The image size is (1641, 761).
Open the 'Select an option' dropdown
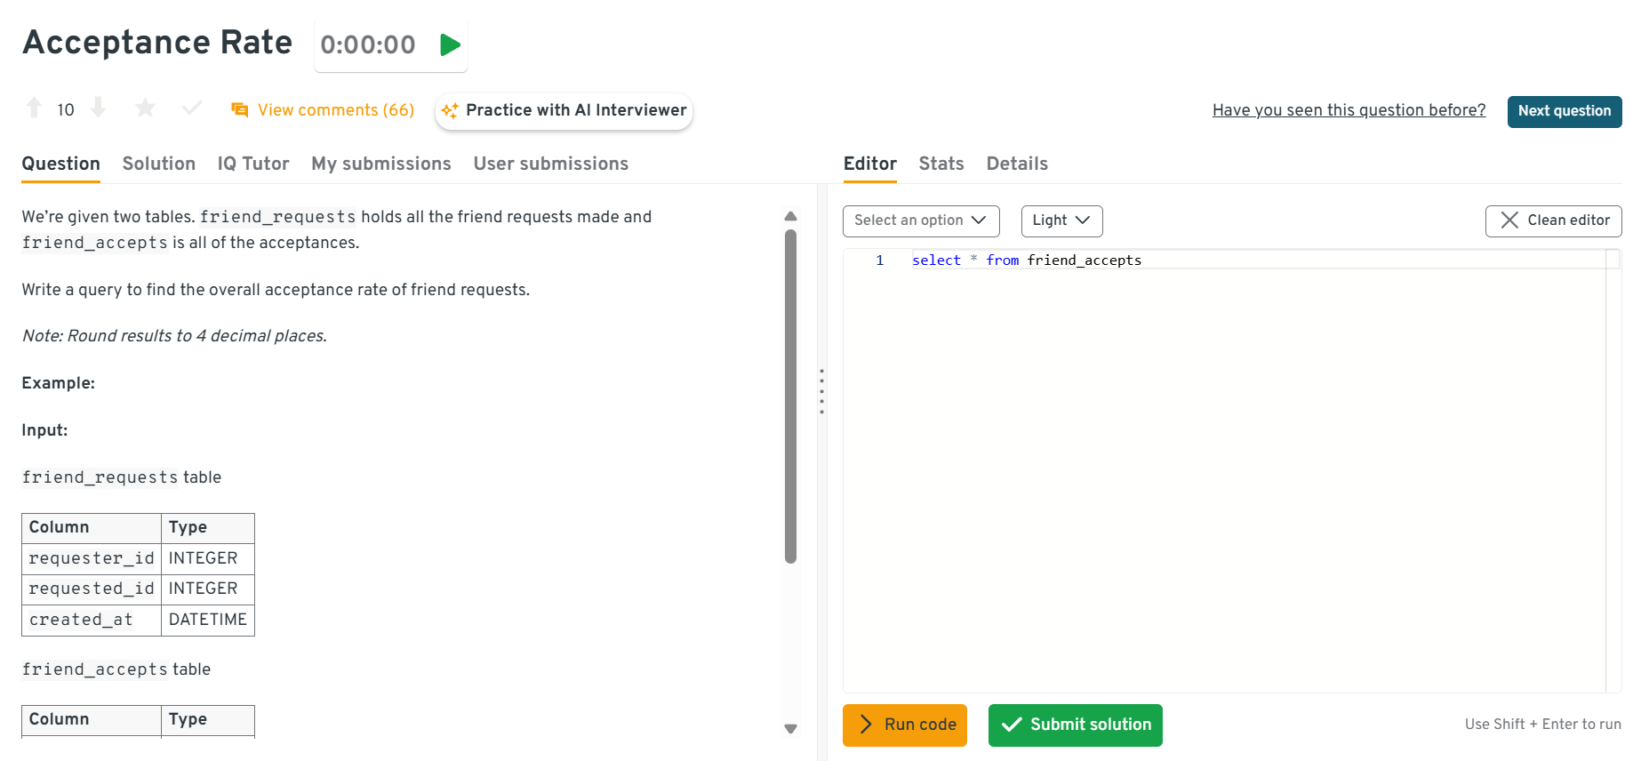tap(920, 220)
